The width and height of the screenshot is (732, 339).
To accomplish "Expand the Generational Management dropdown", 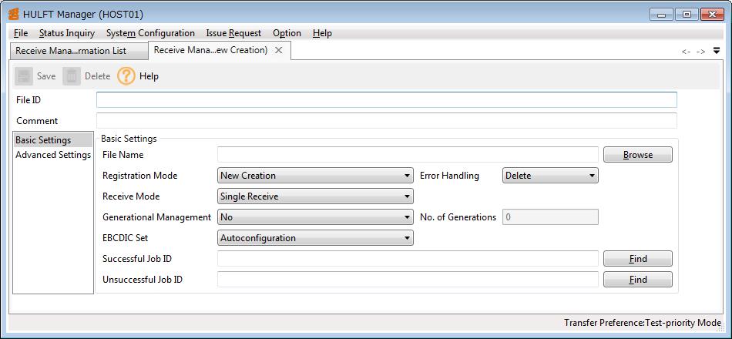I will tap(315, 217).
